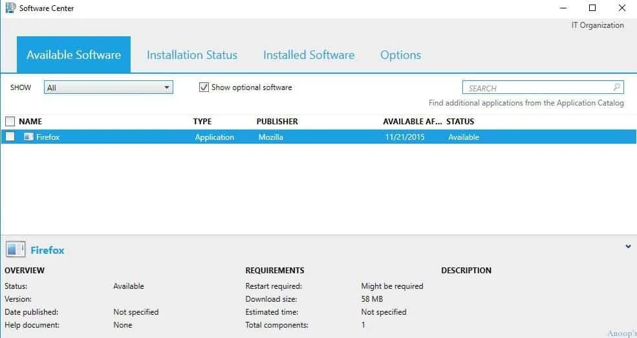
Task: Uncheck Show optional software
Action: pyautogui.click(x=204, y=87)
